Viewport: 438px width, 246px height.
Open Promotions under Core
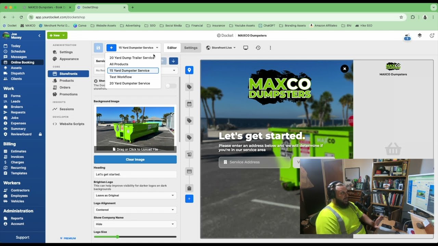click(x=68, y=94)
